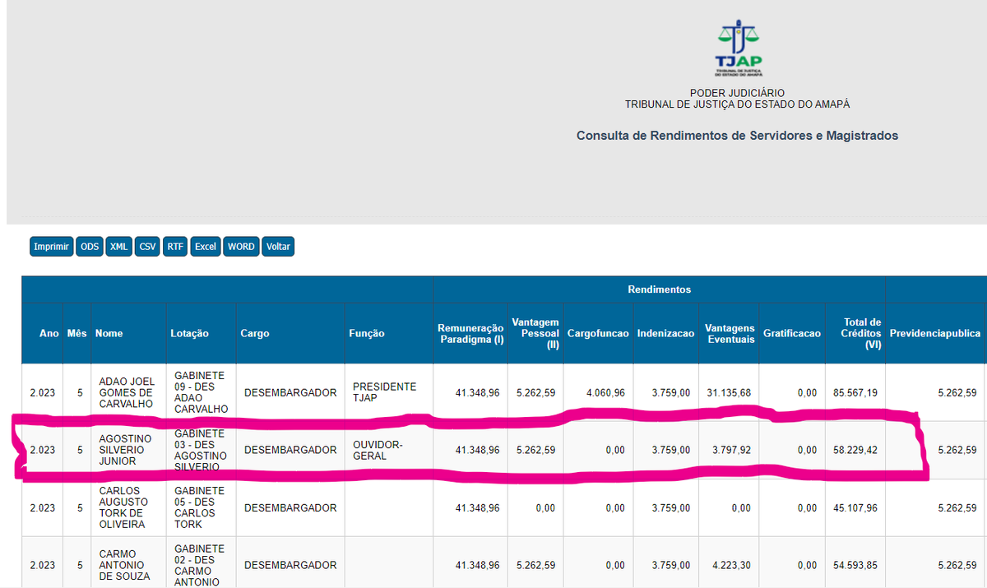Click Cargofuncao value 4.060,96
Image resolution: width=987 pixels, height=588 pixels.
click(606, 393)
